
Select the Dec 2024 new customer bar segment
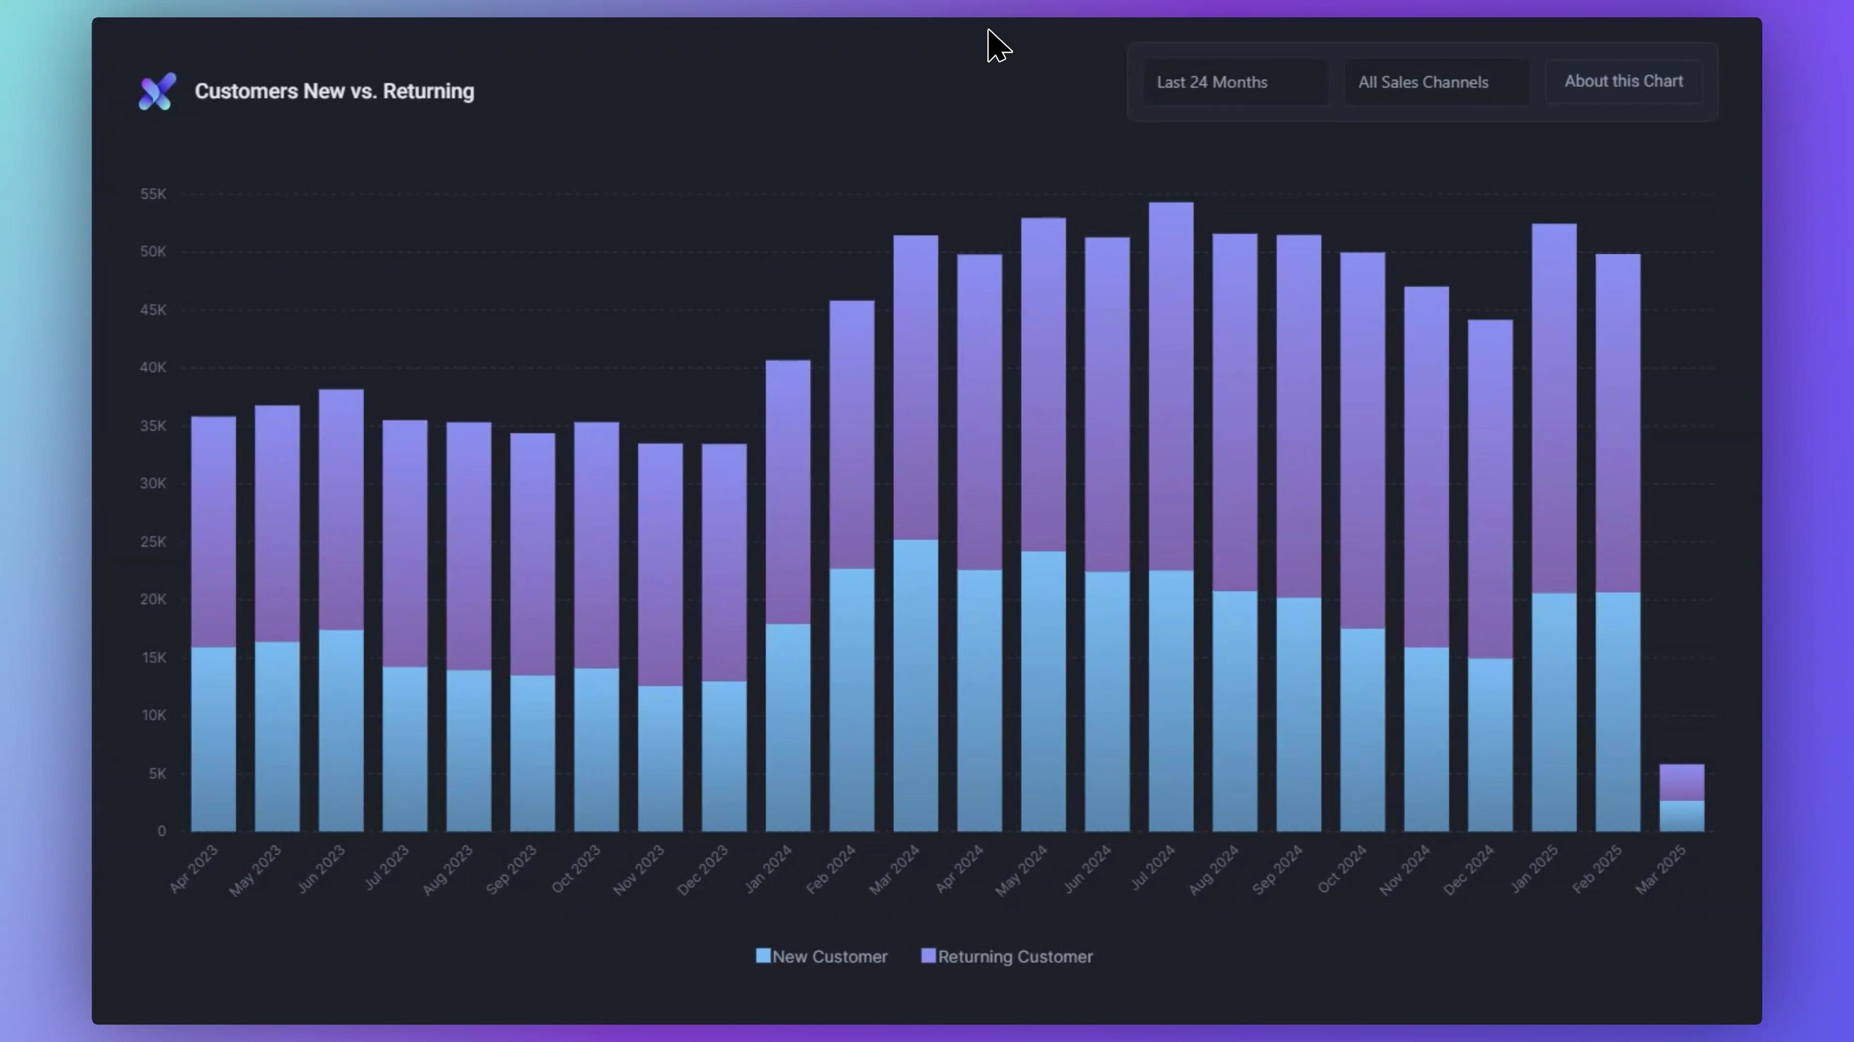pyautogui.click(x=1490, y=745)
